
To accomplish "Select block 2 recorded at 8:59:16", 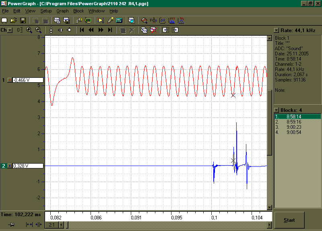I will tap(298, 122).
